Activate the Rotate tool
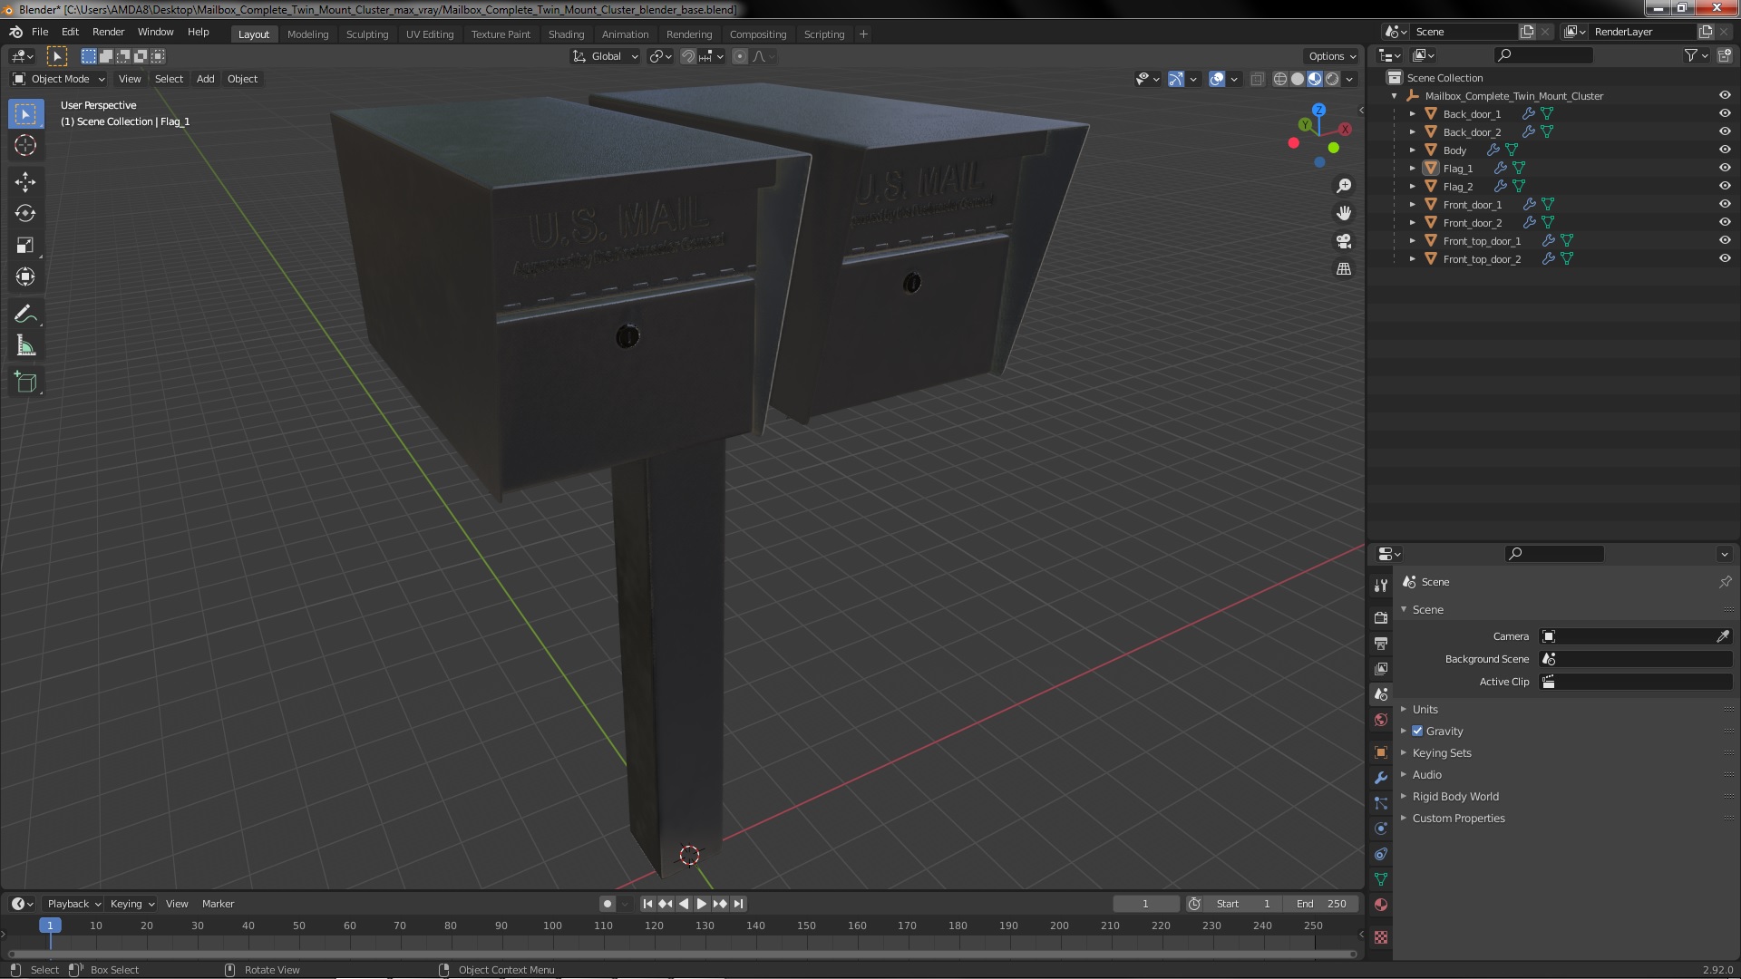This screenshot has height=979, width=1741. pos(25,214)
